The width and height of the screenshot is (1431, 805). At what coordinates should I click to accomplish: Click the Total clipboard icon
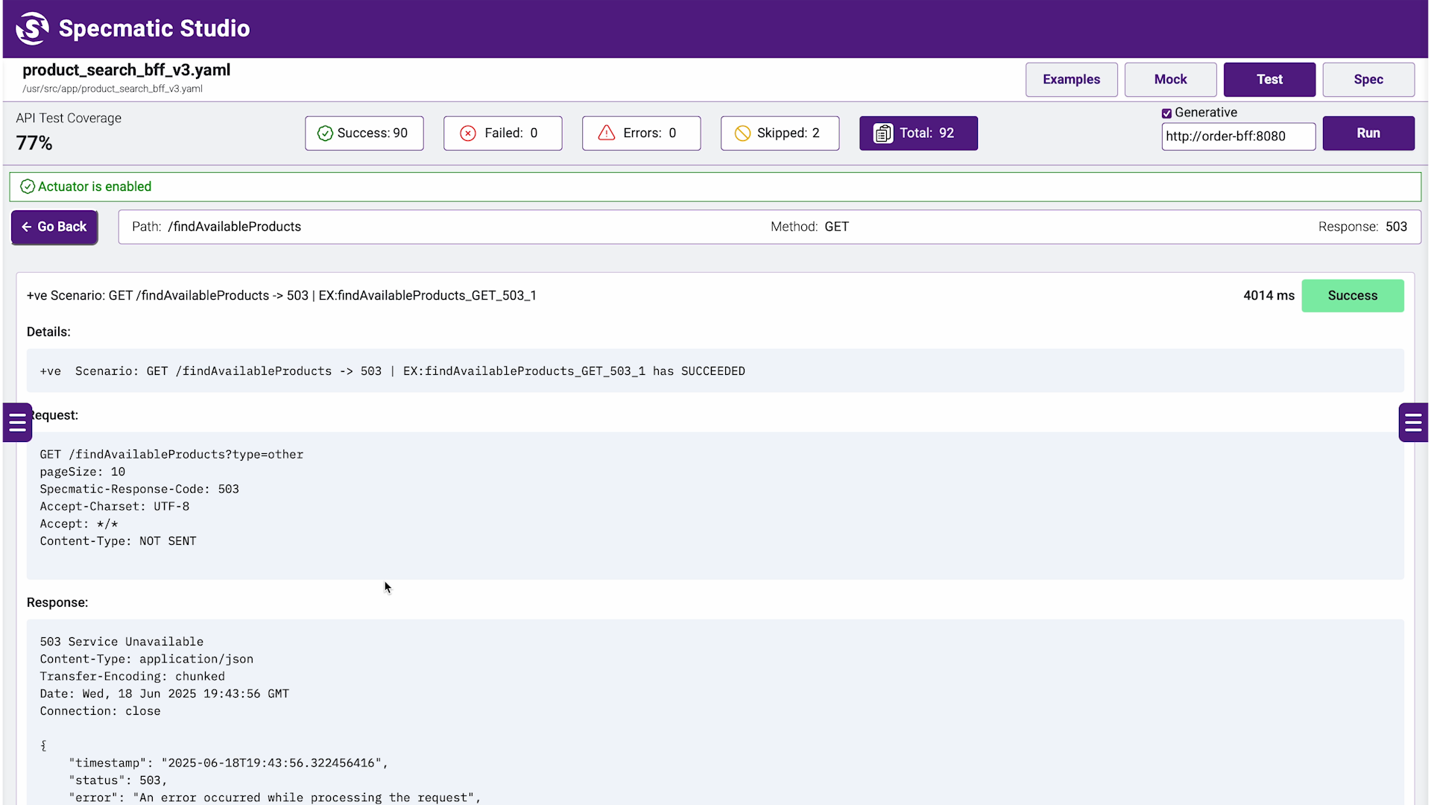point(882,133)
